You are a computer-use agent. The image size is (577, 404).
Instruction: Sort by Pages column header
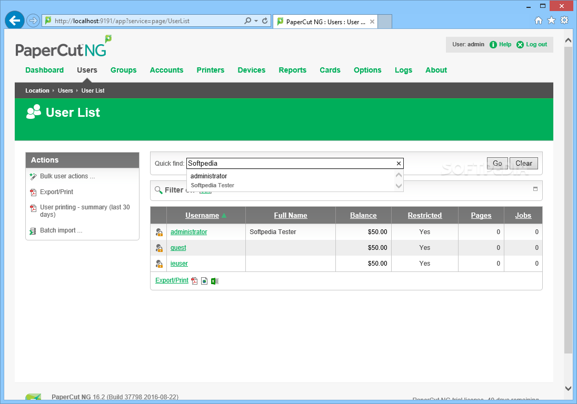pos(481,216)
